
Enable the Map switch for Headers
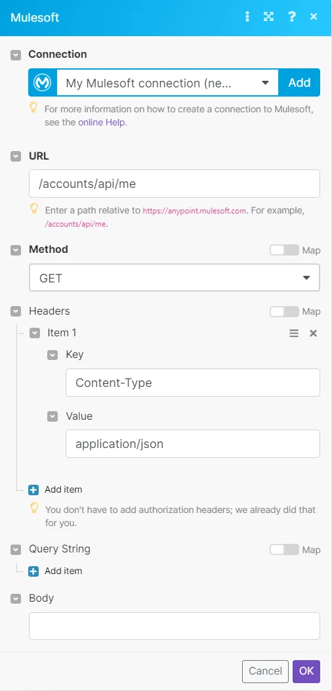[285, 311]
